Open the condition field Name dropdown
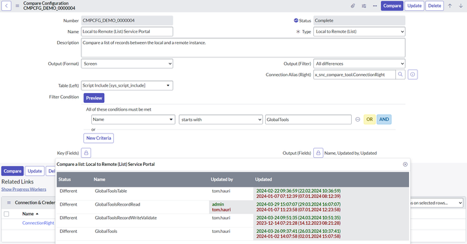The height and width of the screenshot is (244, 467). coord(133,119)
